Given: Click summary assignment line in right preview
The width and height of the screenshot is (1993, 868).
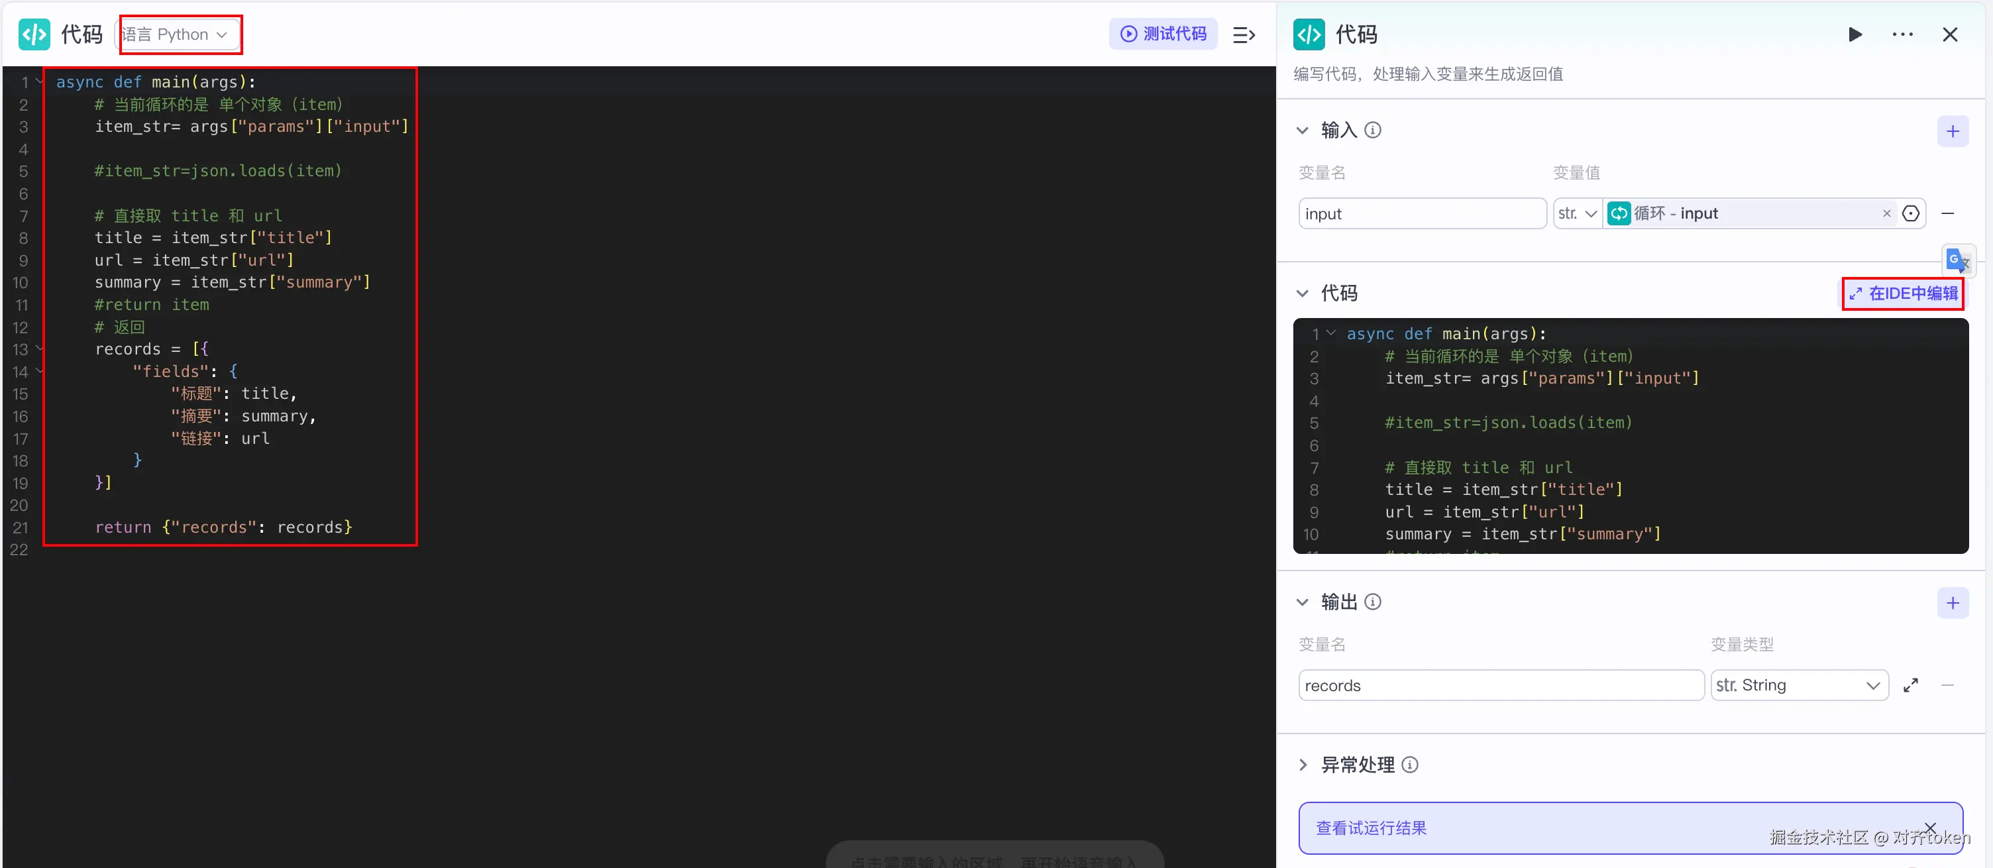Looking at the screenshot, I should (1523, 534).
